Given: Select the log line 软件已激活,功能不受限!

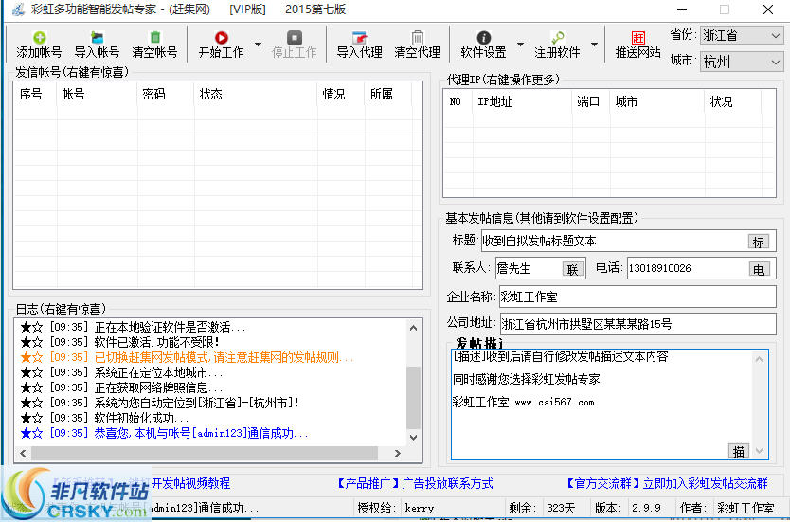Looking at the screenshot, I should coord(120,343).
